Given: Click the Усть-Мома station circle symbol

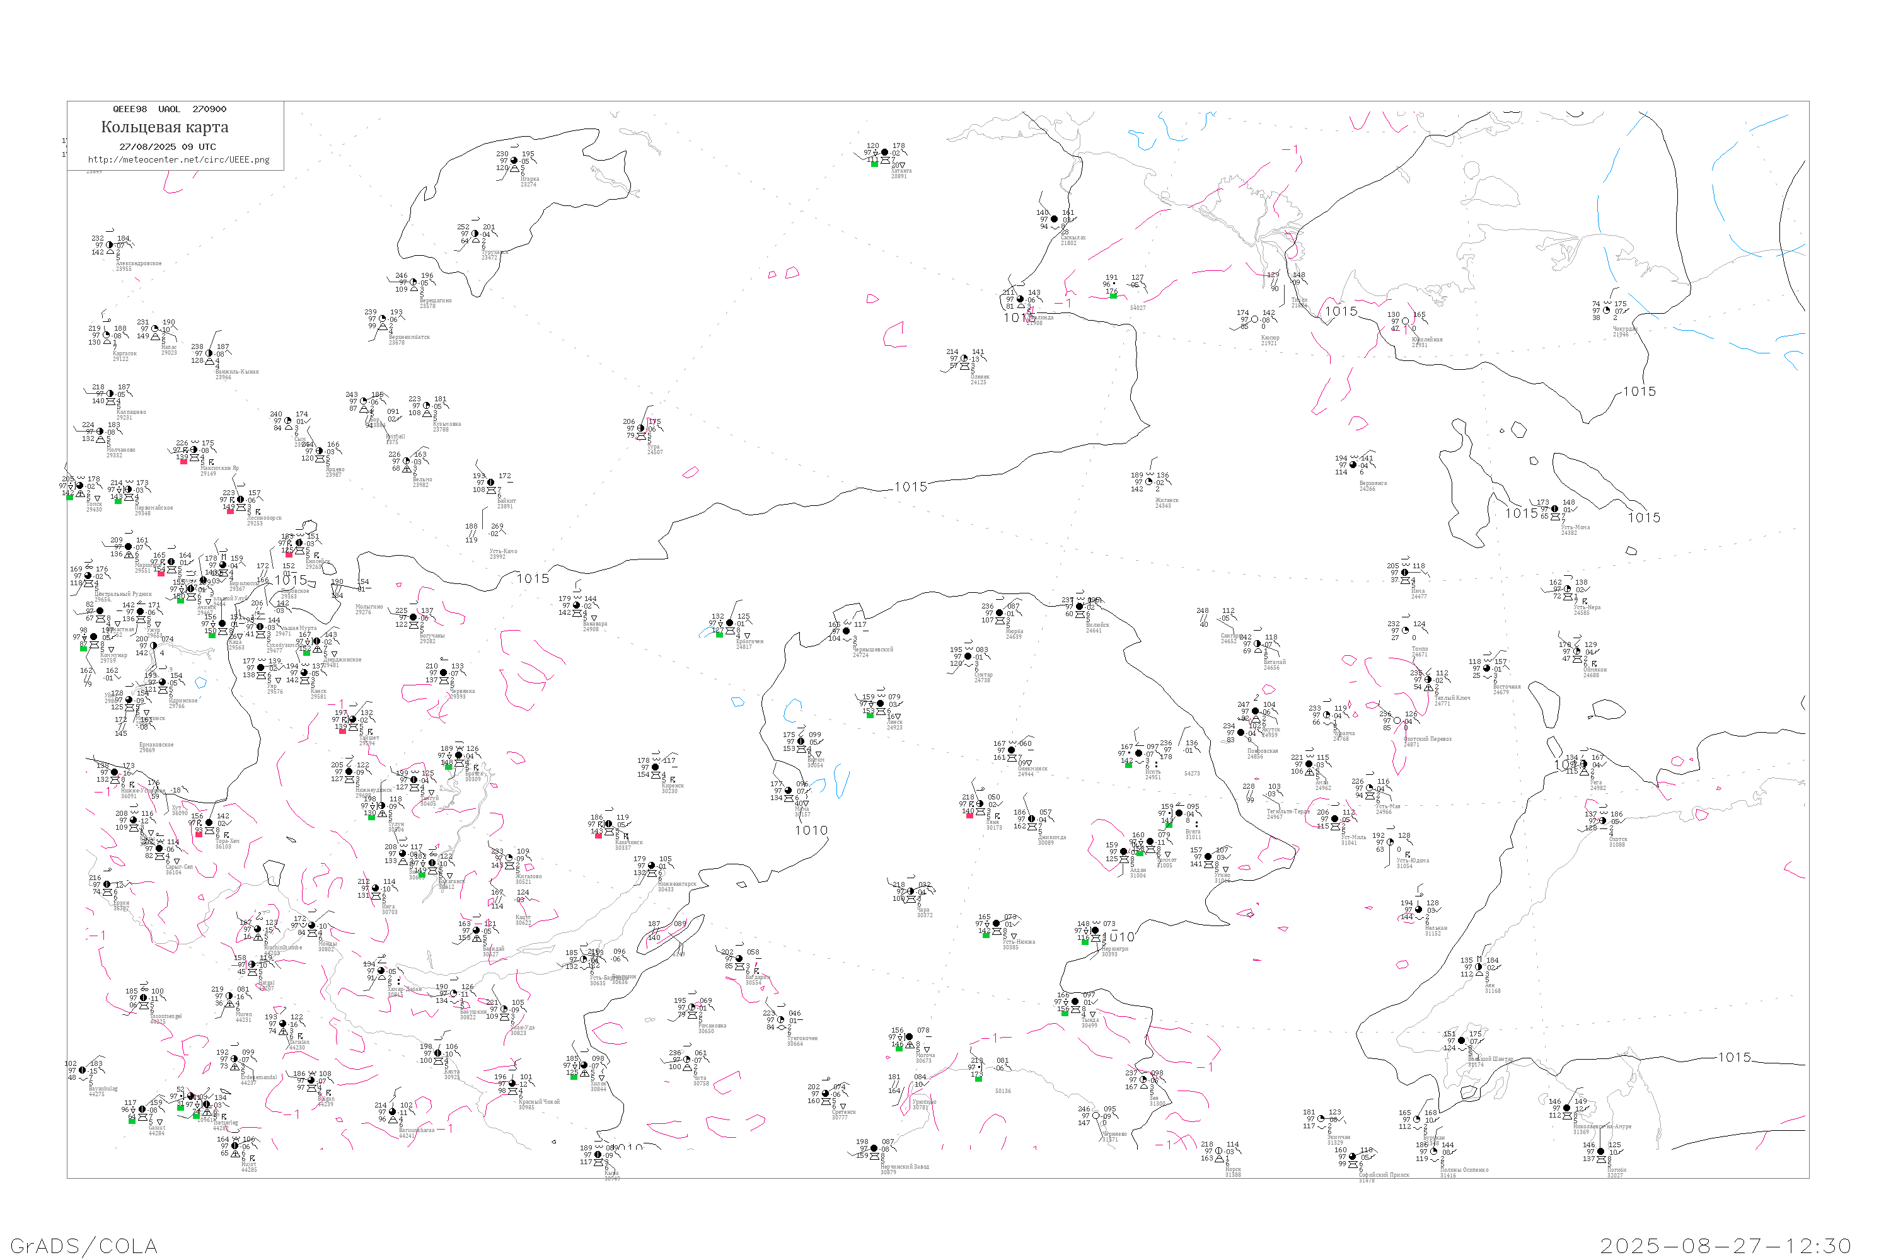Looking at the screenshot, I should pyautogui.click(x=1555, y=510).
